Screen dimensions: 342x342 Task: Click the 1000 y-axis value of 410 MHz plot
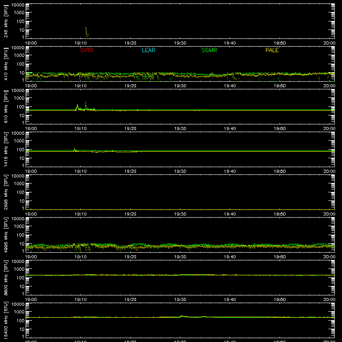(x=19, y=56)
